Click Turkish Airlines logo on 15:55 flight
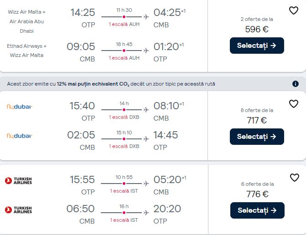This screenshot has height=235, width=306. coord(19,181)
